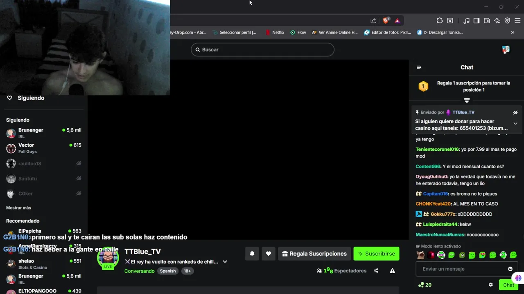Open the tab search icon in toolbar
The height and width of the screenshot is (294, 524).
point(450,20)
